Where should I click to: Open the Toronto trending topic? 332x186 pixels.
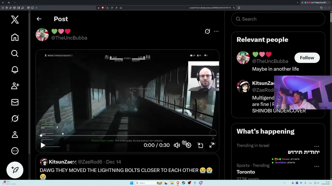(246, 172)
